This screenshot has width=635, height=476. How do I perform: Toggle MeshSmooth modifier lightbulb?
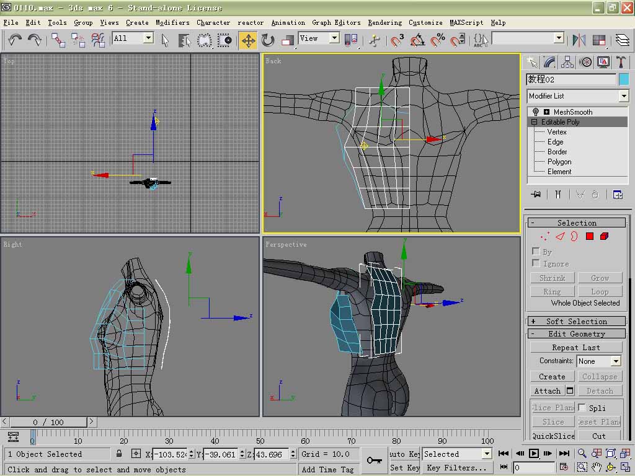pyautogui.click(x=535, y=112)
